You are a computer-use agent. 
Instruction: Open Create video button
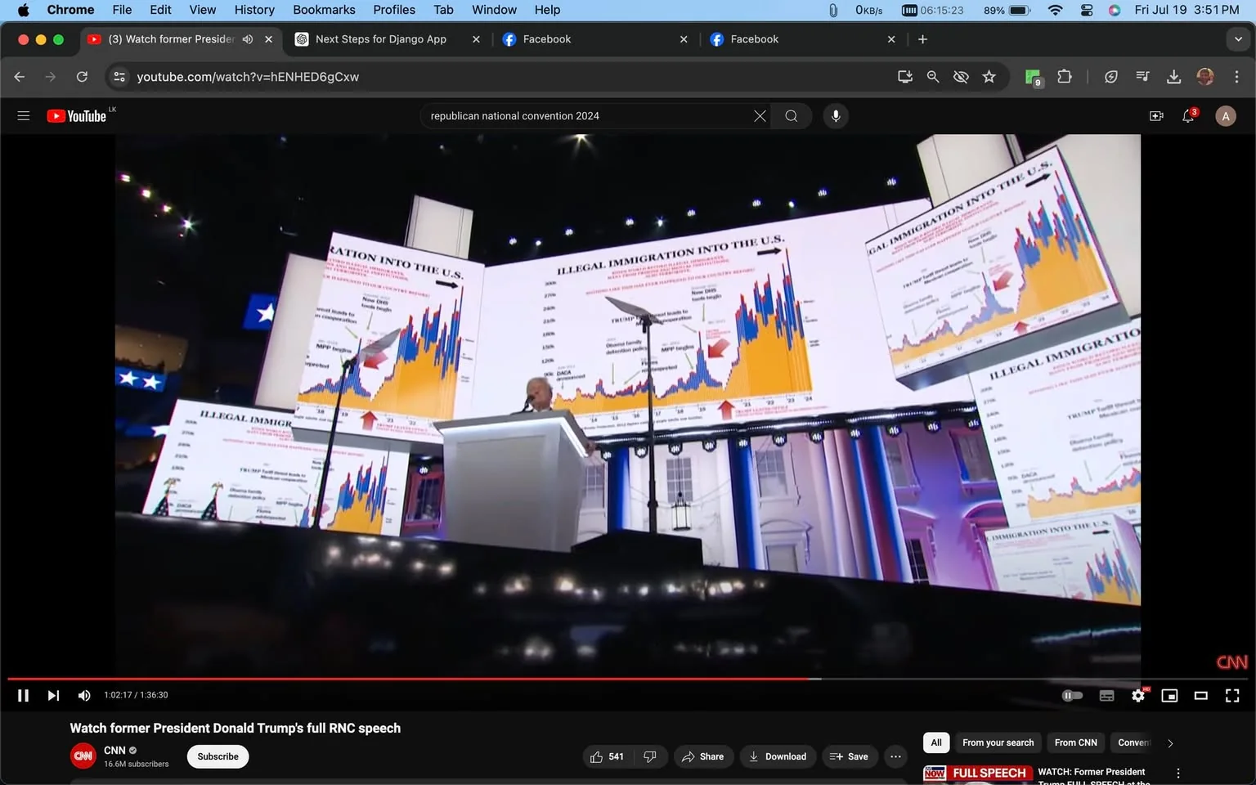tap(1156, 116)
